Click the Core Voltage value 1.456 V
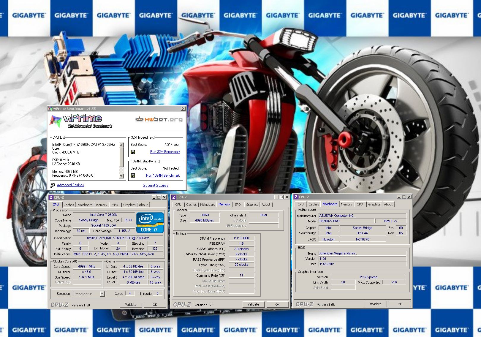Viewport: 481px width, 337px height. pos(124,231)
